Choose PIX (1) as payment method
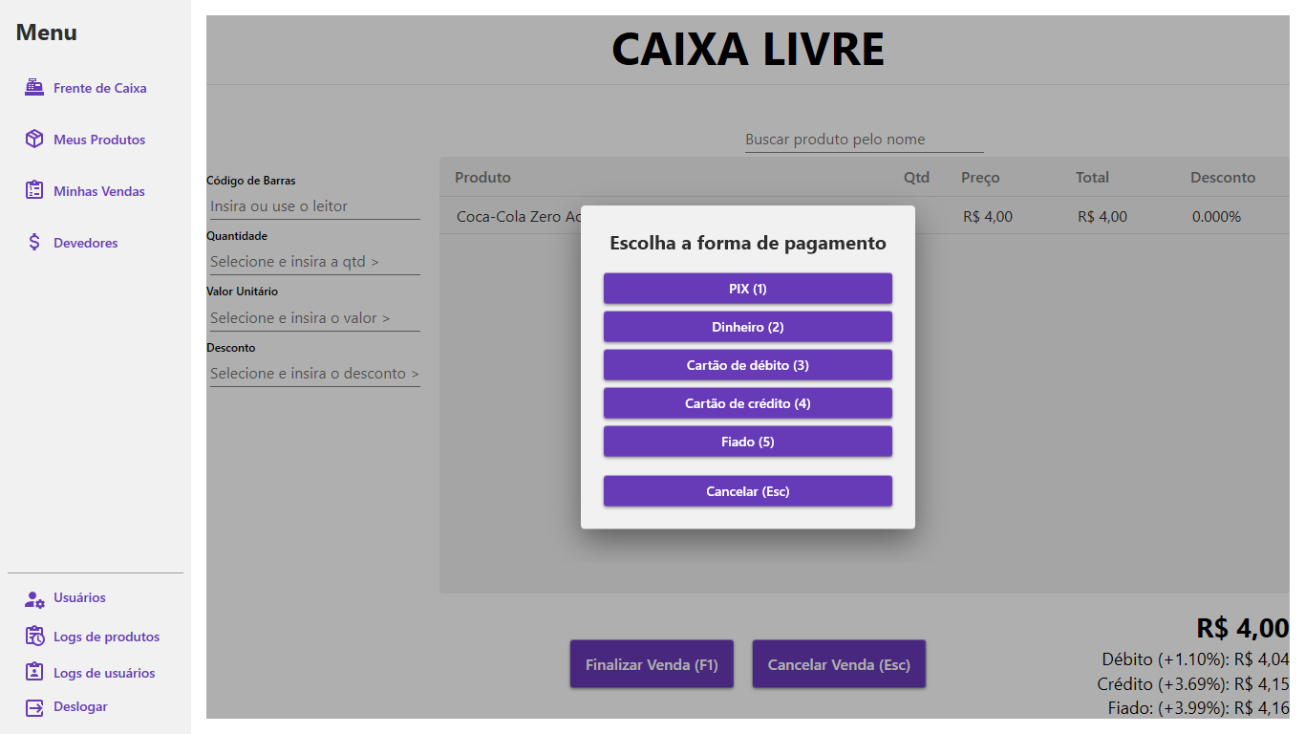 pyautogui.click(x=747, y=289)
